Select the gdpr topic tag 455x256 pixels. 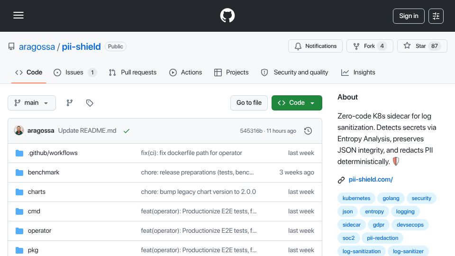[x=378, y=225]
